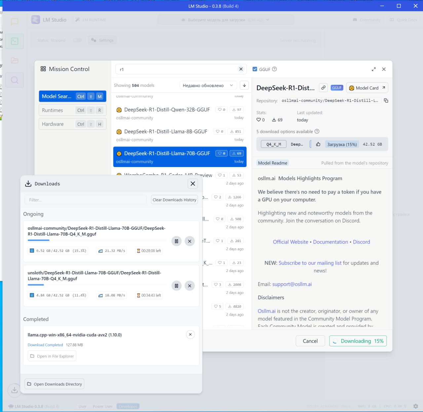The height and width of the screenshot is (412, 423).
Task: Open the My Models folder sidebar icon
Action: click(x=15, y=60)
